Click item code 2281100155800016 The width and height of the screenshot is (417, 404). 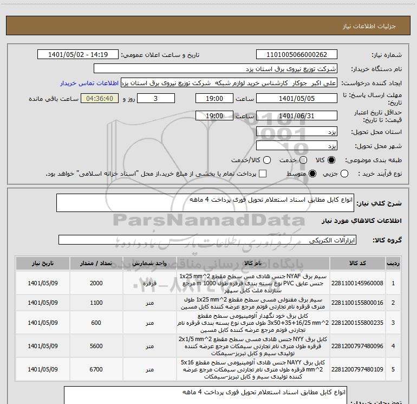[357, 303]
